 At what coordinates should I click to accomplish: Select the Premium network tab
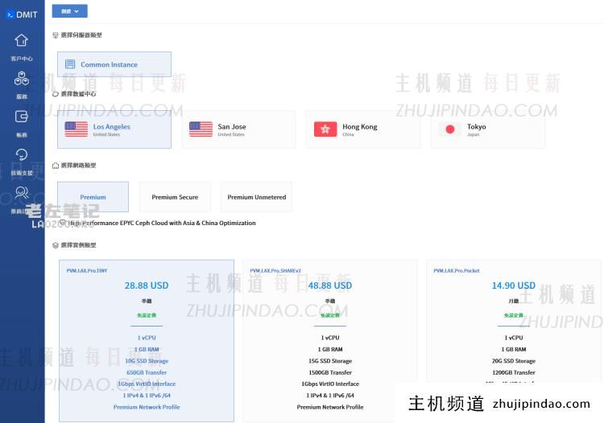93,197
